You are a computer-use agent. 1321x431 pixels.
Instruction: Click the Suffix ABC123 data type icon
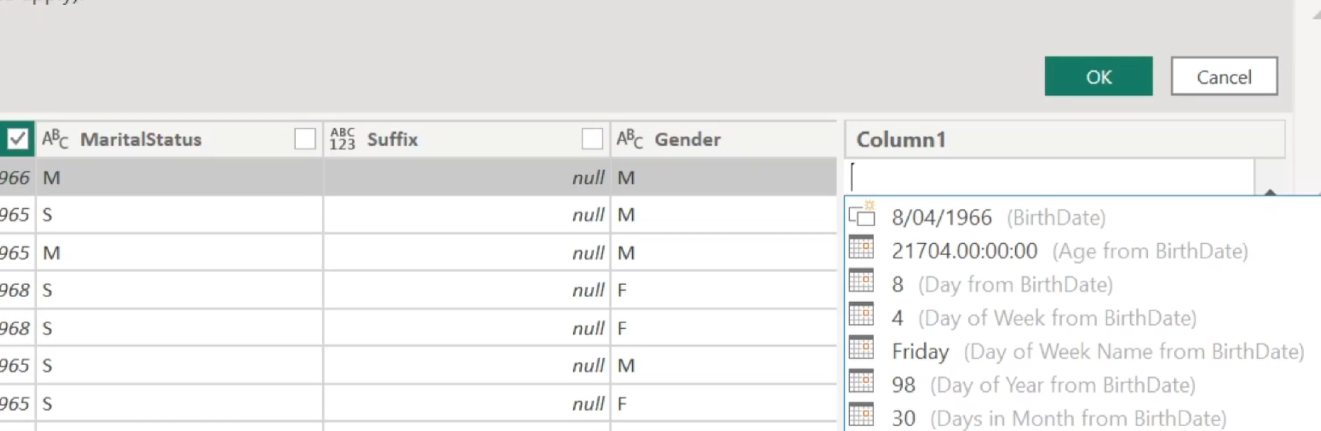342,139
